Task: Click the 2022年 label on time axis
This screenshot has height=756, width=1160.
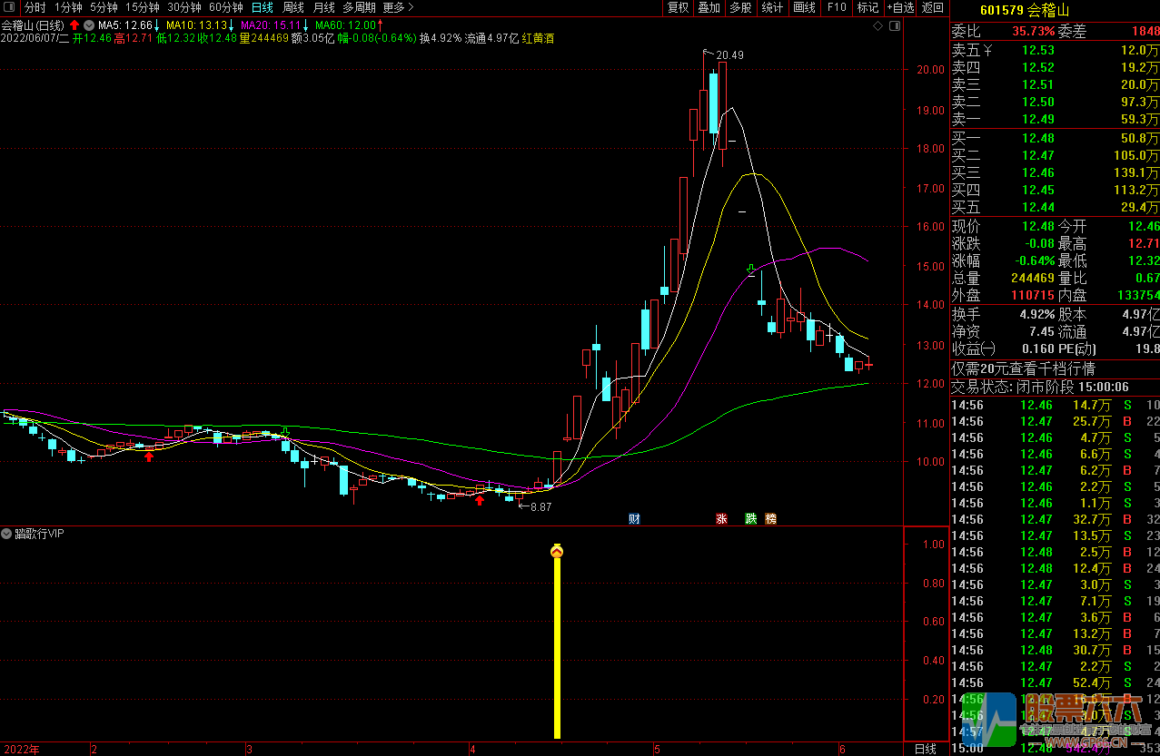Action: click(x=20, y=750)
